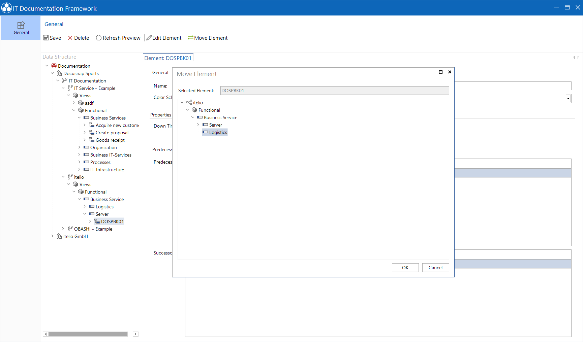The width and height of the screenshot is (583, 342).
Task: Click the Edit Element pencil icon
Action: (149, 38)
